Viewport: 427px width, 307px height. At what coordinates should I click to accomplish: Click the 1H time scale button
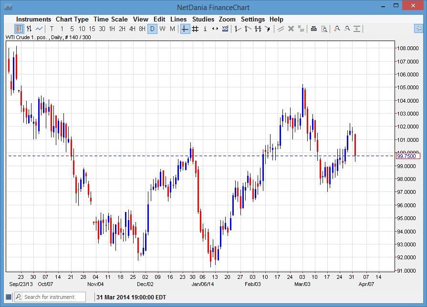pos(112,29)
